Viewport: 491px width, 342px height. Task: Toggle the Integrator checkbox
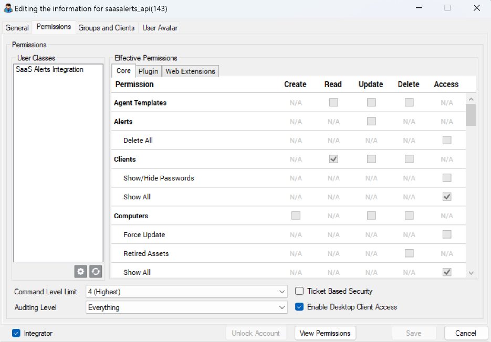click(16, 333)
